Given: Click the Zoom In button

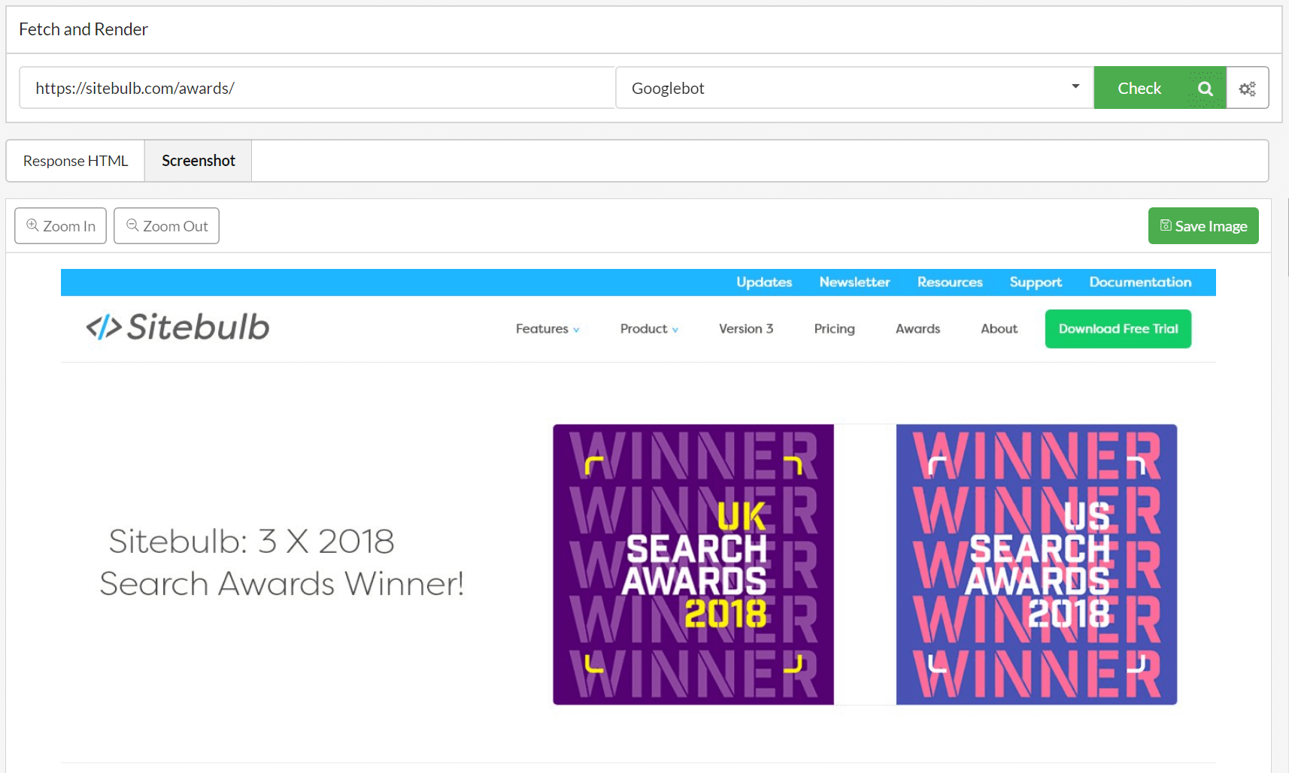Looking at the screenshot, I should click(60, 226).
